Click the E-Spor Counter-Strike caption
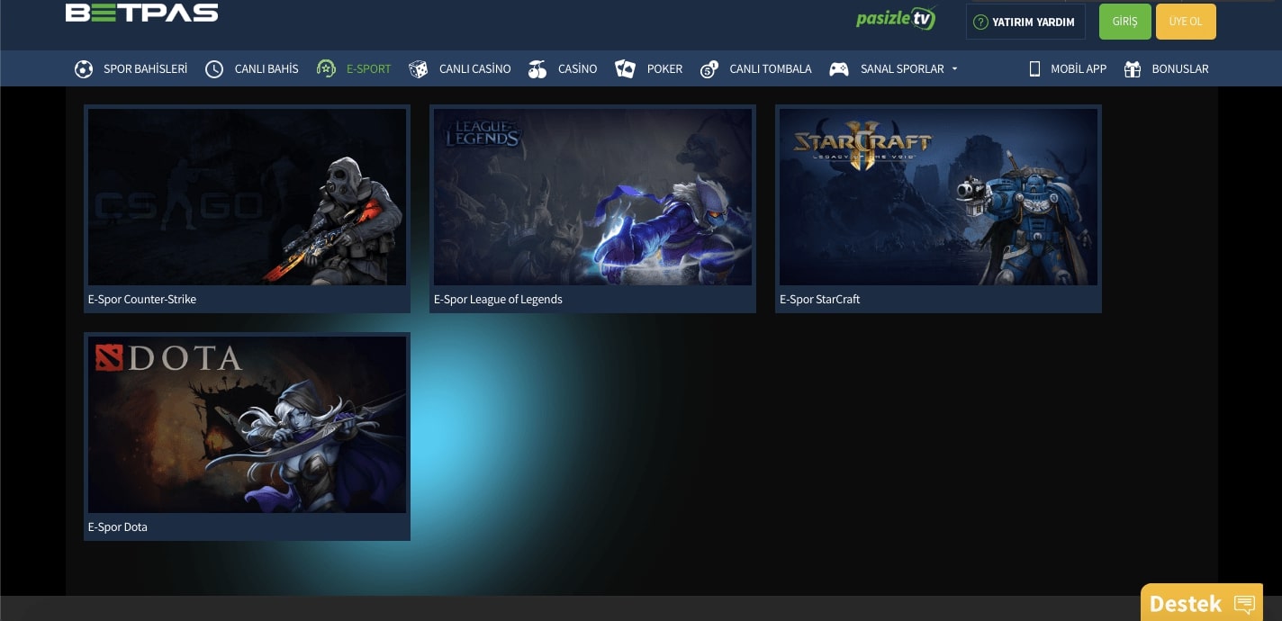This screenshot has width=1282, height=621. (x=142, y=300)
